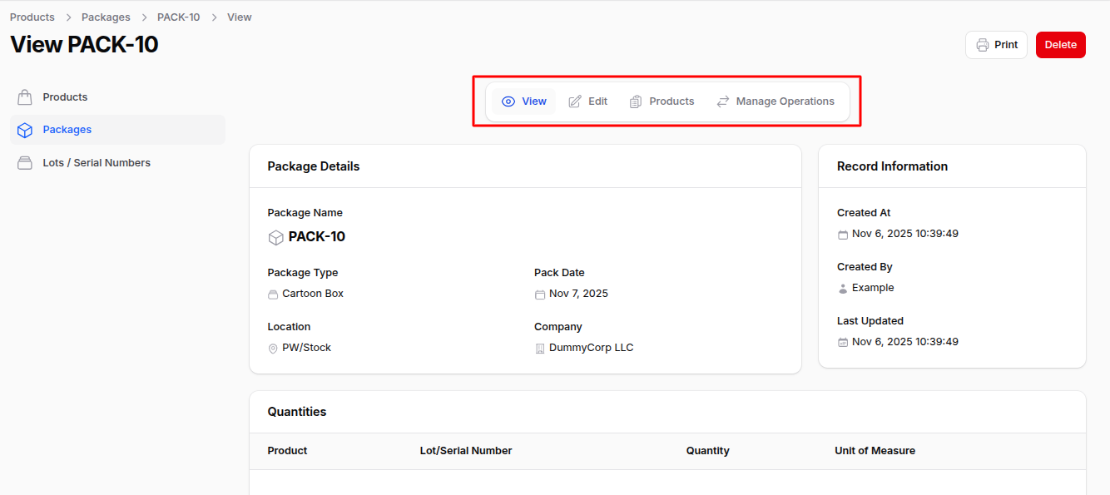Click the Quantity column header
Viewport: 1110px width, 495px height.
707,451
